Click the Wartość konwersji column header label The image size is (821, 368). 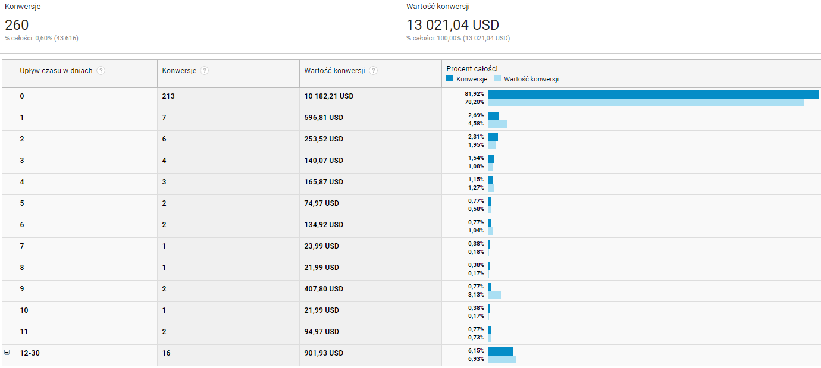pos(334,71)
